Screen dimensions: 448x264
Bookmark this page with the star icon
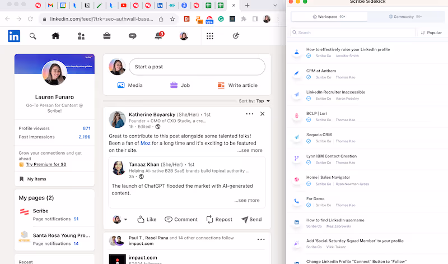172,19
